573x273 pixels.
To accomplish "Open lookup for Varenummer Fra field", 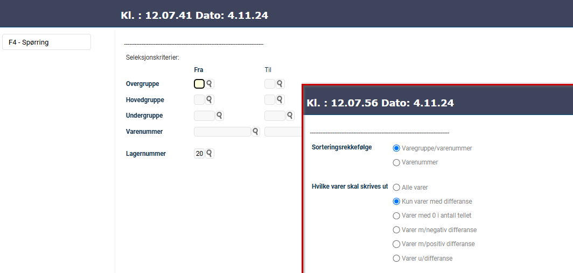I will click(x=255, y=132).
